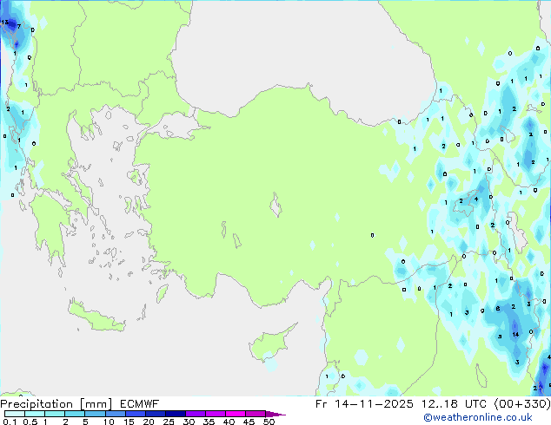Pick the 40–45 mm magenta legend swatch

pos(236,414)
